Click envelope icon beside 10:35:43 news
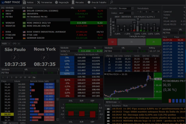The width and height of the screenshot is (186, 124). (108, 109)
